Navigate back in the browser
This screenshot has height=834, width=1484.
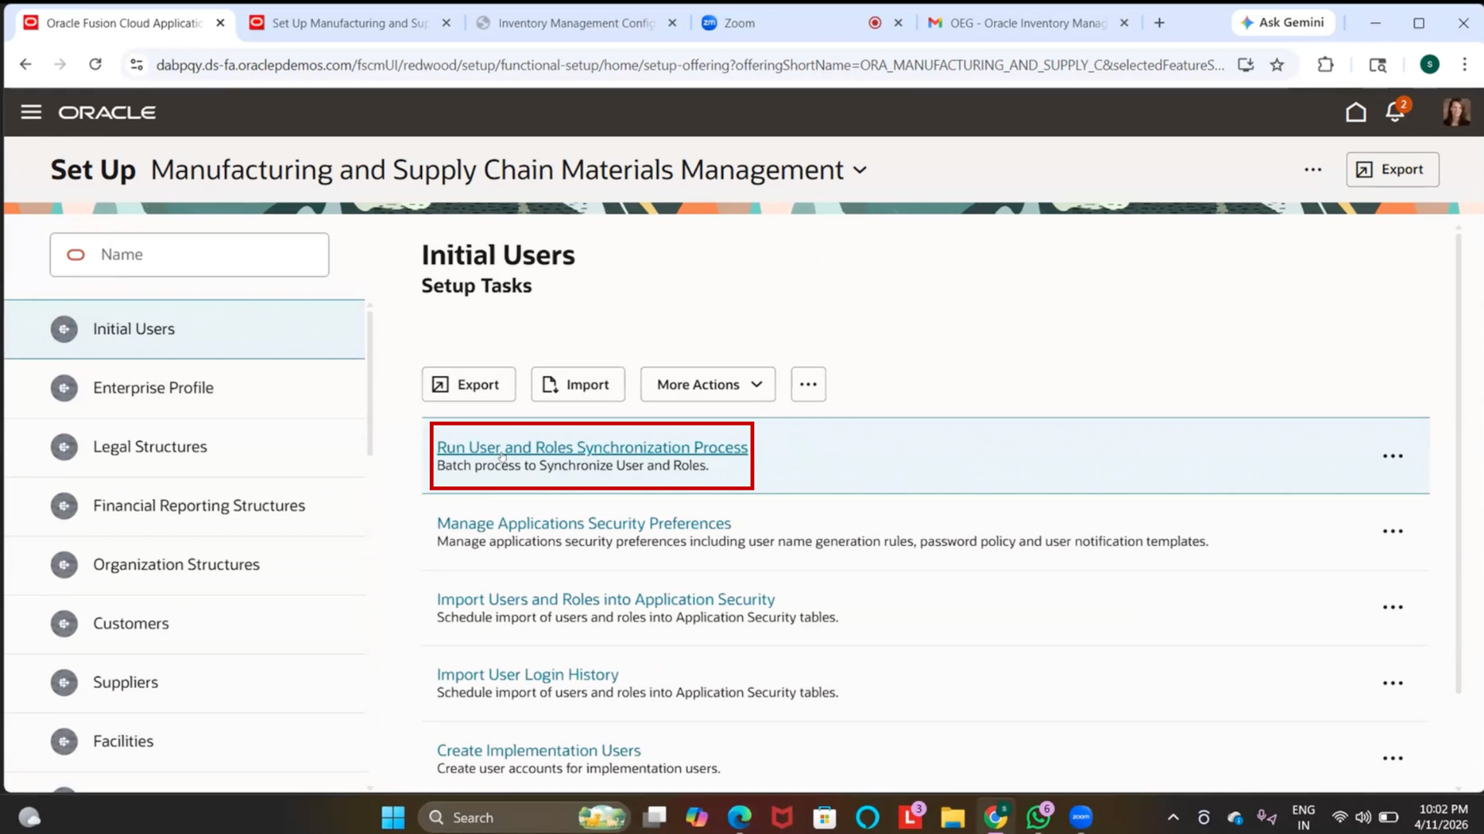pyautogui.click(x=26, y=65)
